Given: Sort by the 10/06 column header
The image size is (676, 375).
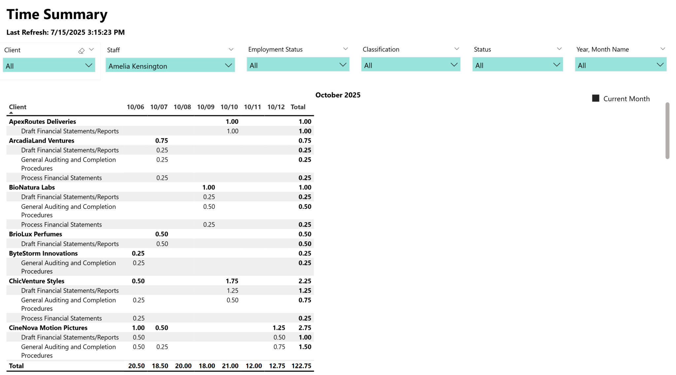Looking at the screenshot, I should click(x=135, y=107).
